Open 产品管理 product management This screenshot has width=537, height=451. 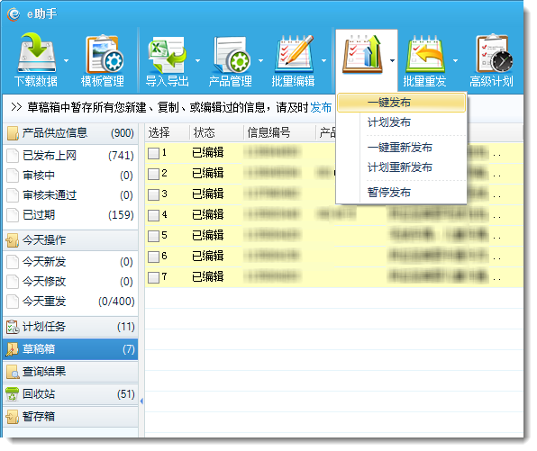pyautogui.click(x=230, y=61)
